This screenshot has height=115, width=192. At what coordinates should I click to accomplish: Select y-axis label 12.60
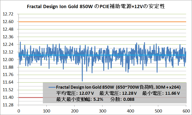click(8, 22)
